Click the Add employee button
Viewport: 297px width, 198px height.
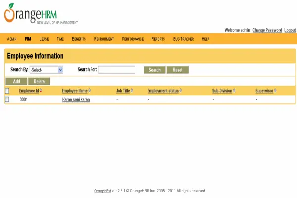tap(16, 81)
